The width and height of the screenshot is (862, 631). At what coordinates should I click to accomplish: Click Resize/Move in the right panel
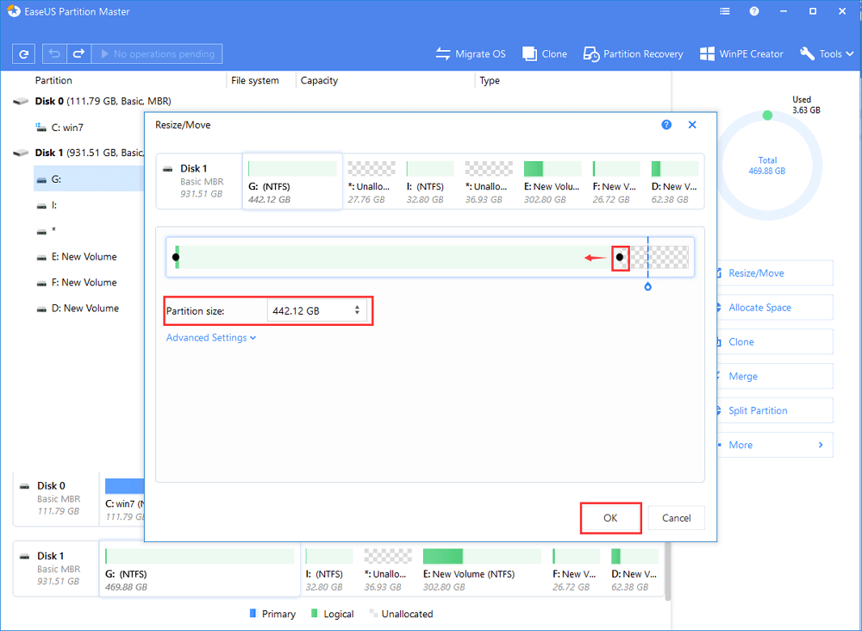pos(775,273)
